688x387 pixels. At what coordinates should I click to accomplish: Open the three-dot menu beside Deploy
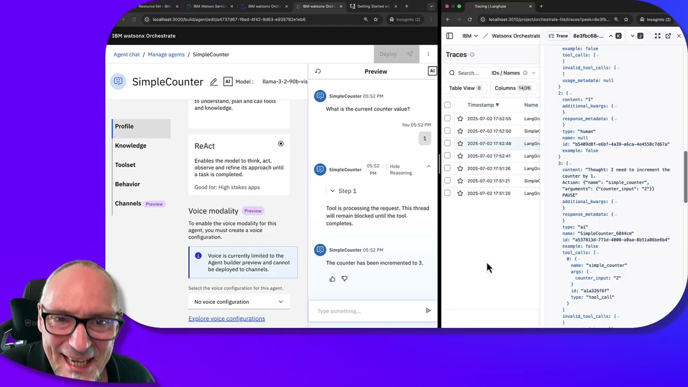(x=428, y=54)
